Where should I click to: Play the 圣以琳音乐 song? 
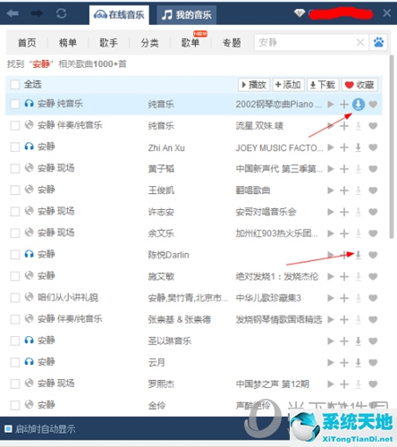pos(330,341)
